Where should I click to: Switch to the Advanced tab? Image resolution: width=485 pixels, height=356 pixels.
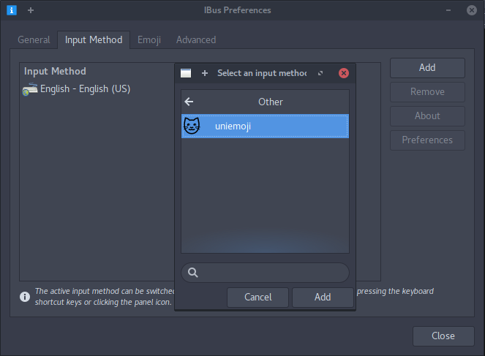(196, 39)
